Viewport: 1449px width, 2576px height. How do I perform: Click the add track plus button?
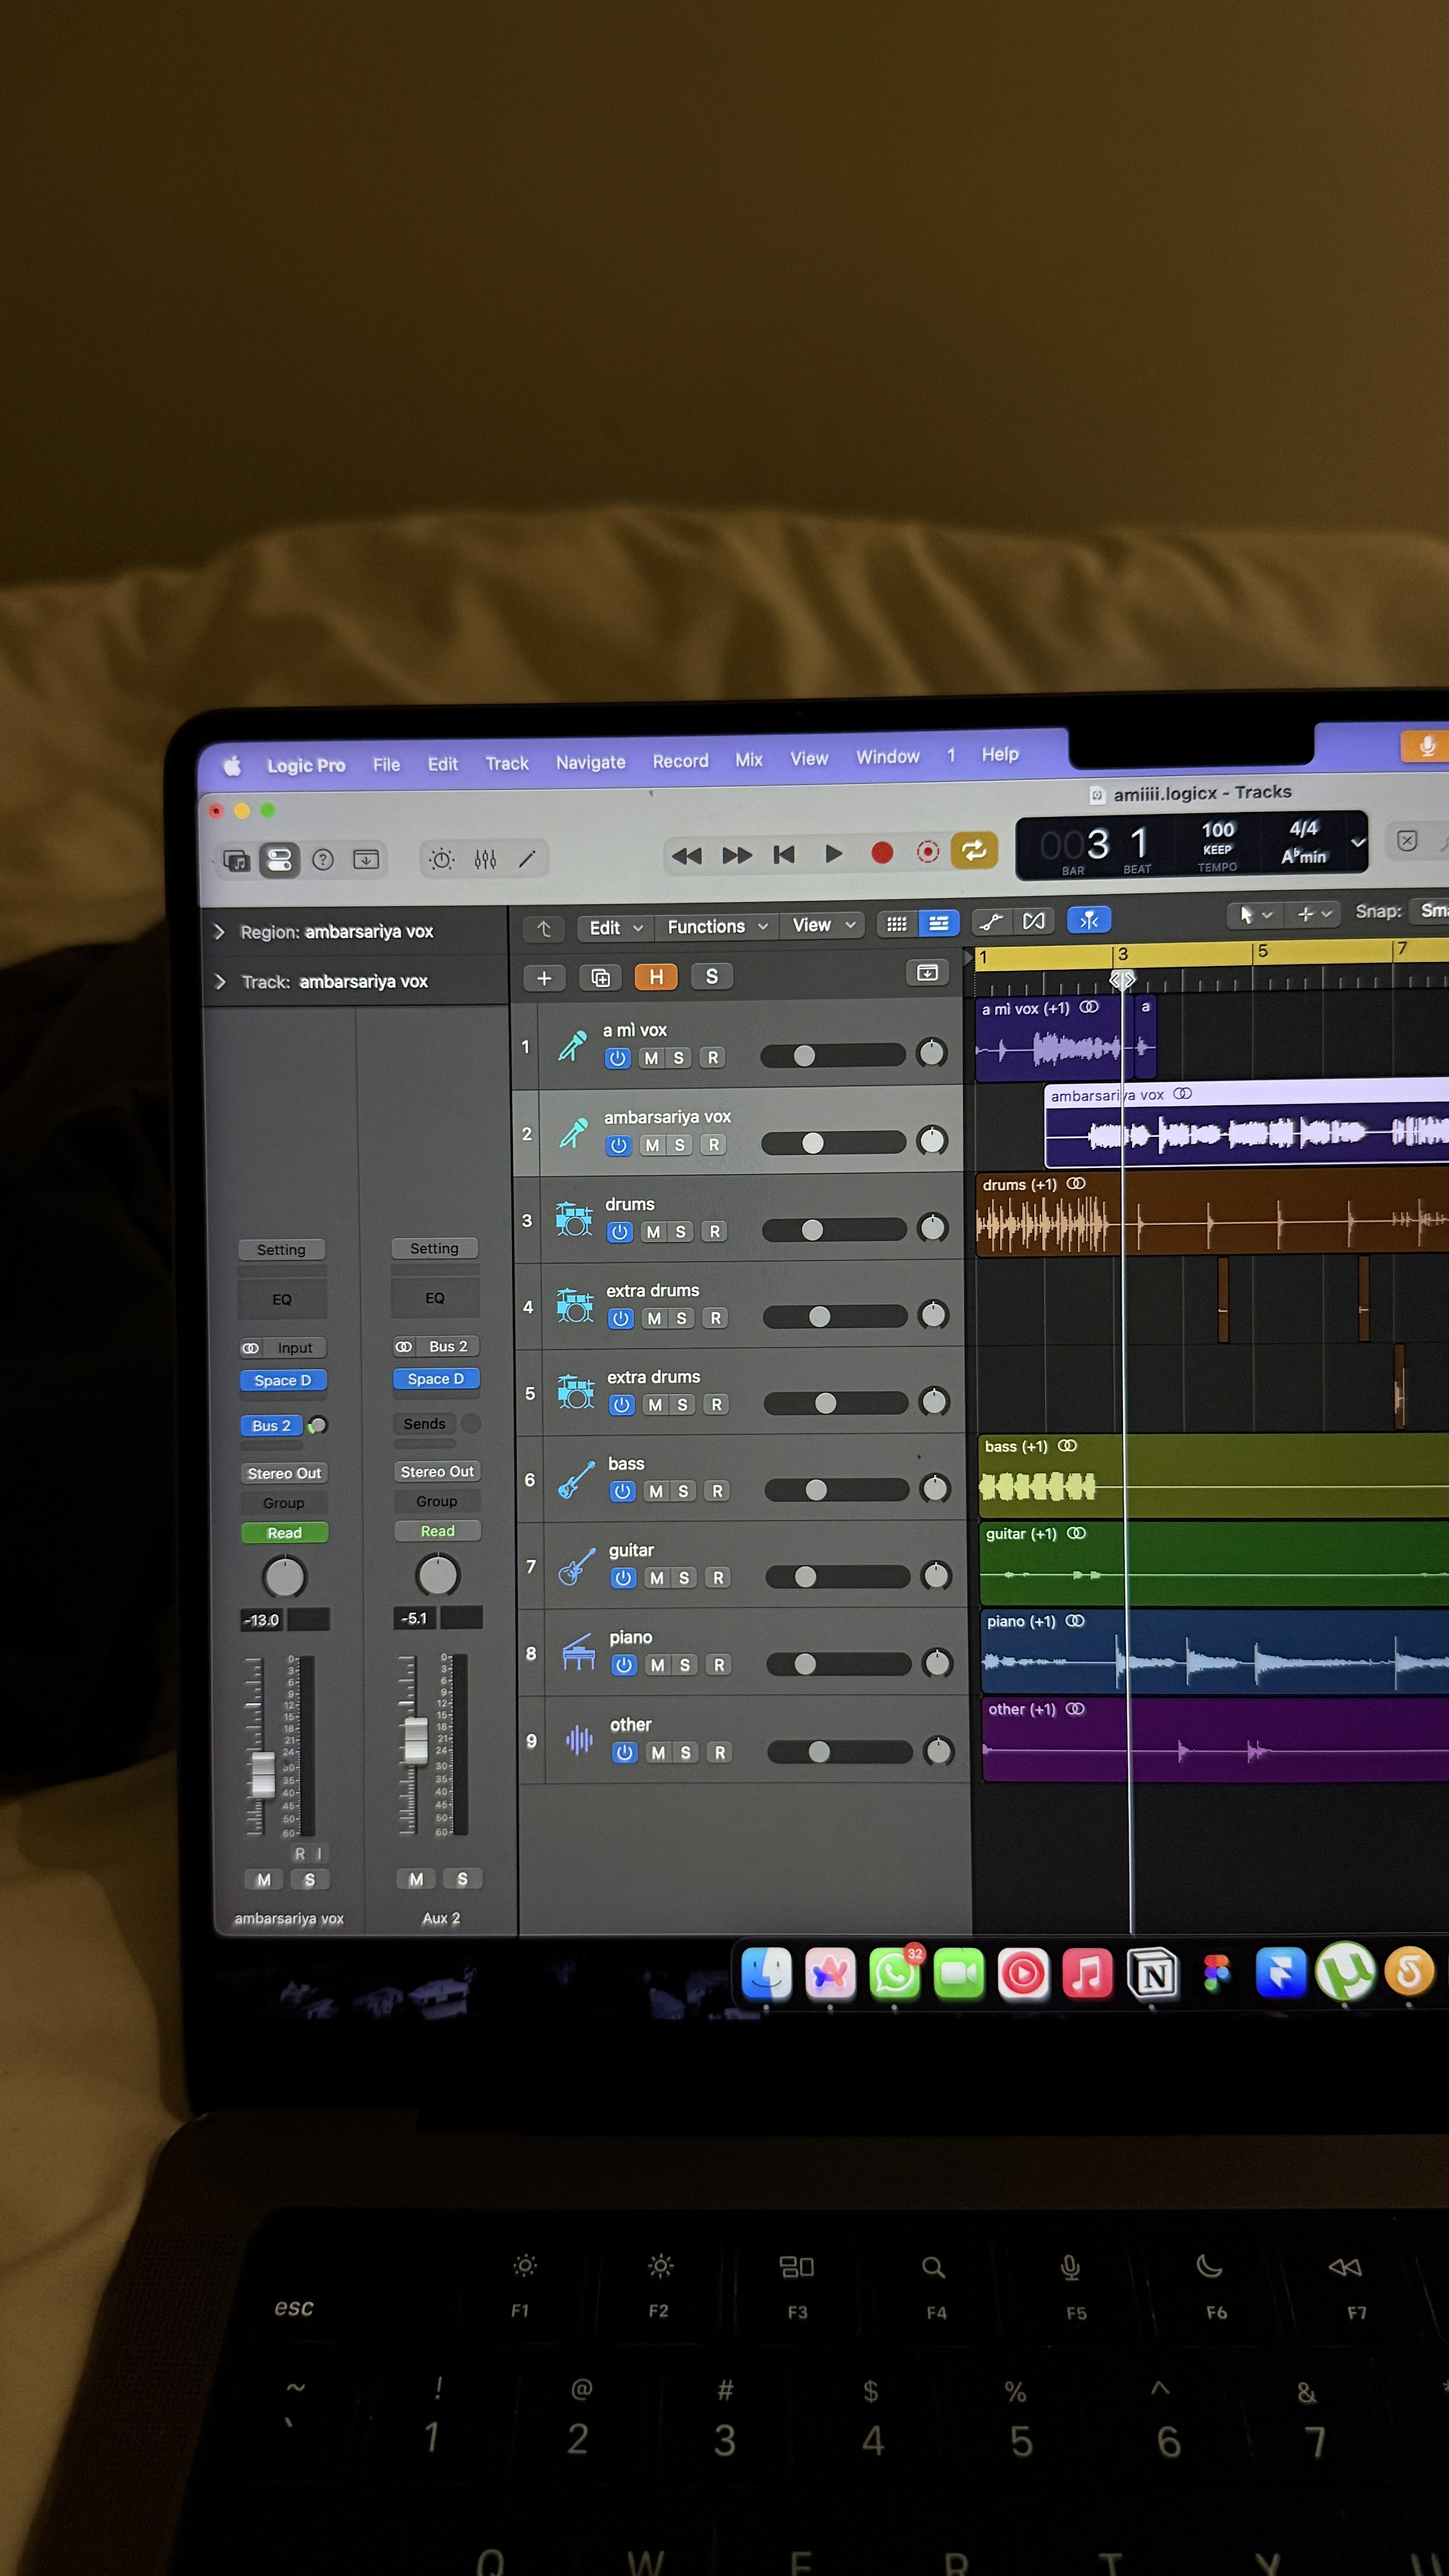[x=544, y=978]
